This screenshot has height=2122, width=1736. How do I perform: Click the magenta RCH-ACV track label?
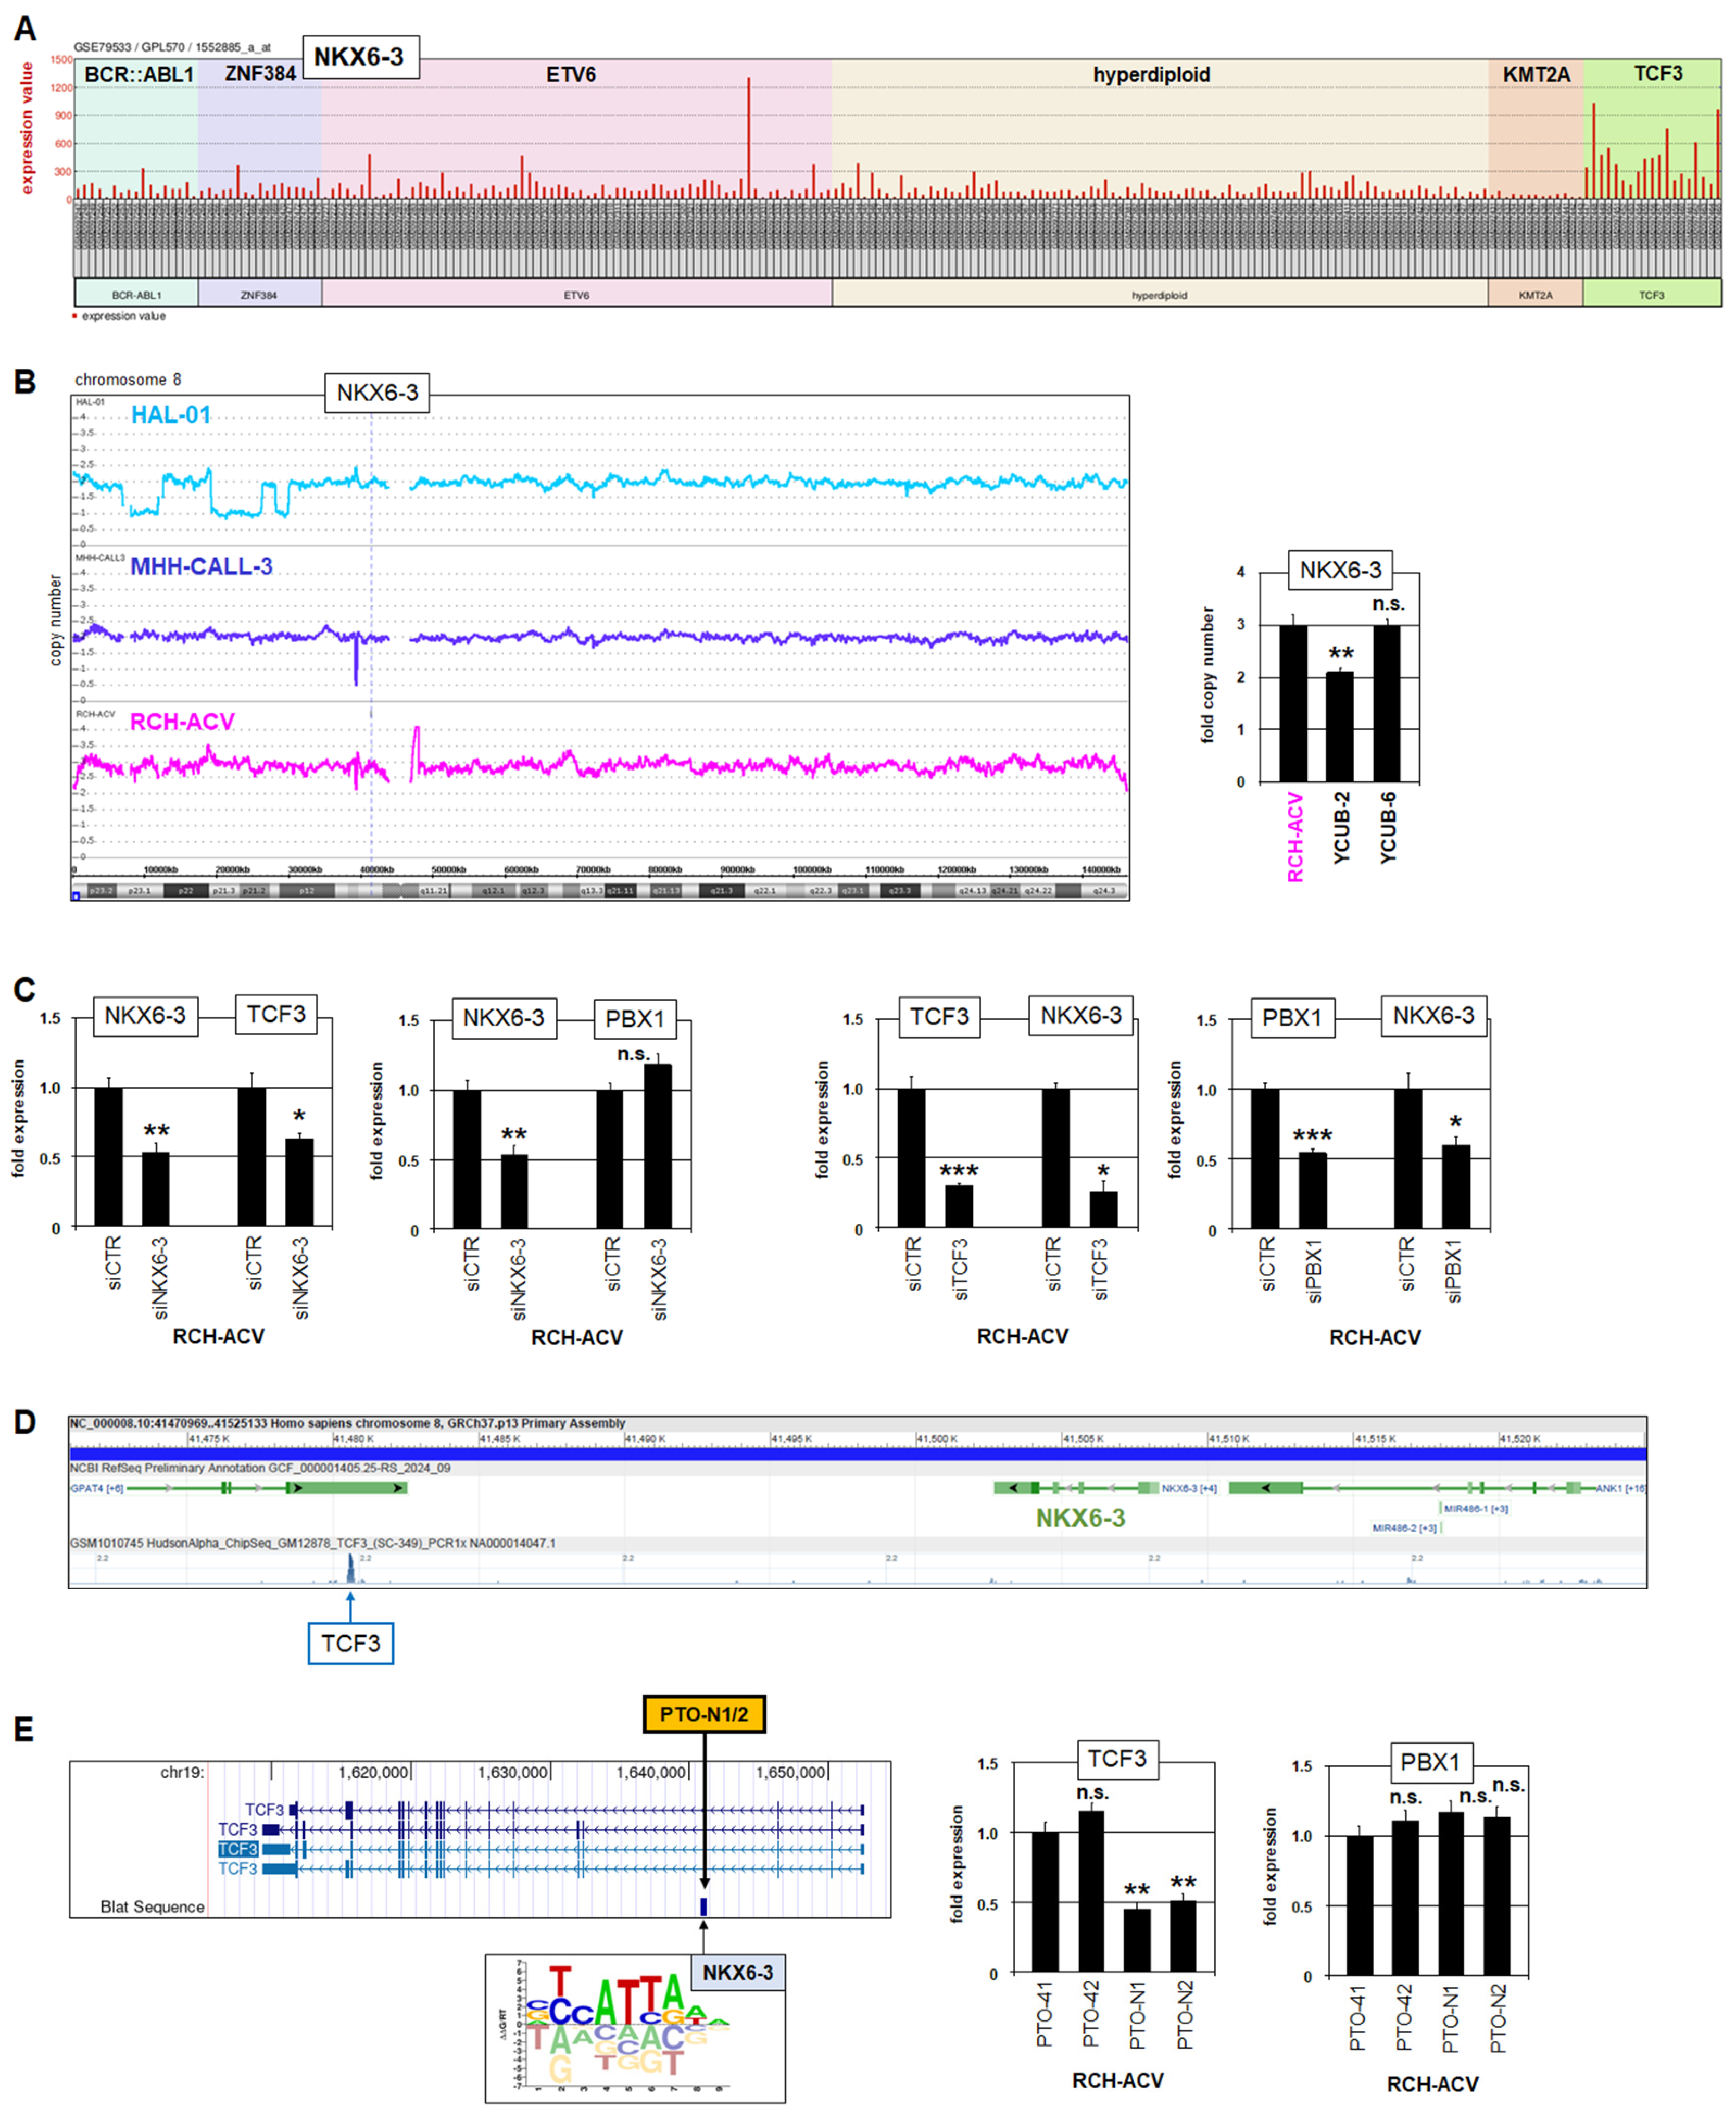coord(182,722)
